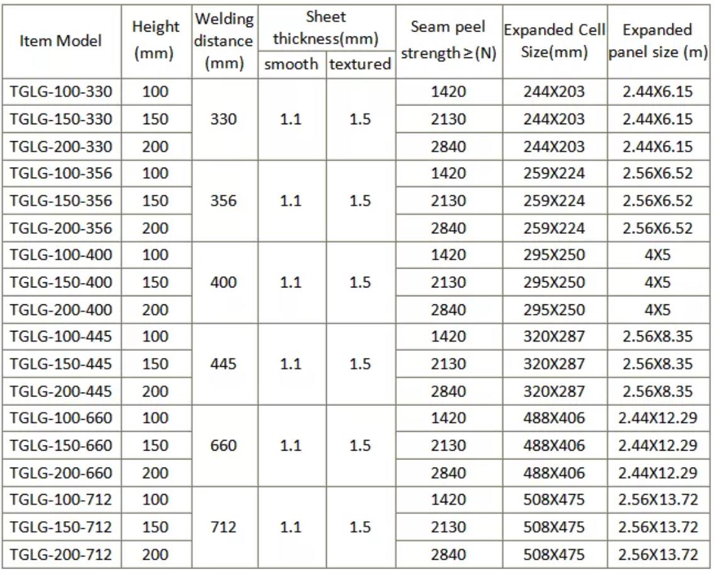
Task: Click the 400 welding distance cell
Action: [225, 282]
